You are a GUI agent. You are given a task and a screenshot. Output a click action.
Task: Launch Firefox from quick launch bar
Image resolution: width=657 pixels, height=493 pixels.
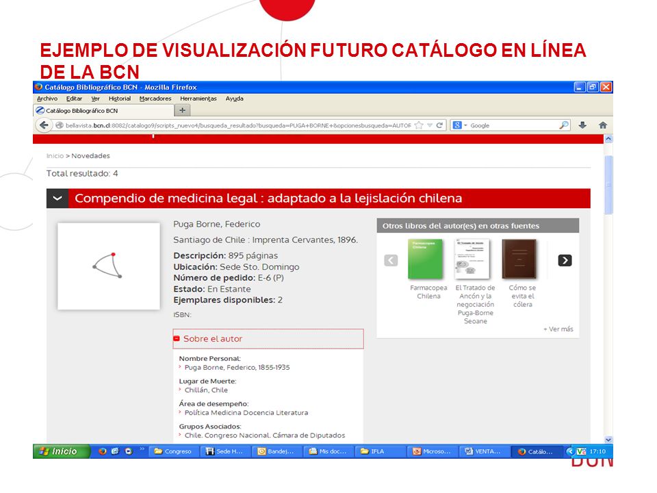pyautogui.click(x=102, y=451)
